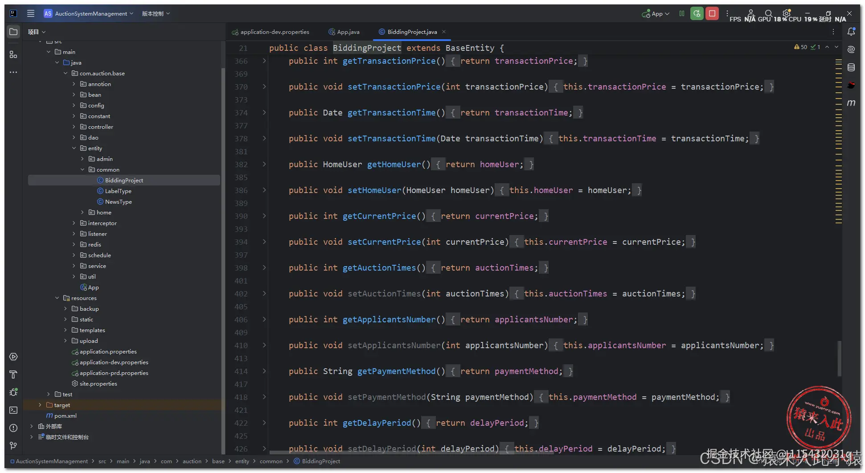This screenshot has width=865, height=473.
Task: Click the editor horizontal scrollbar
Action: tap(411, 453)
